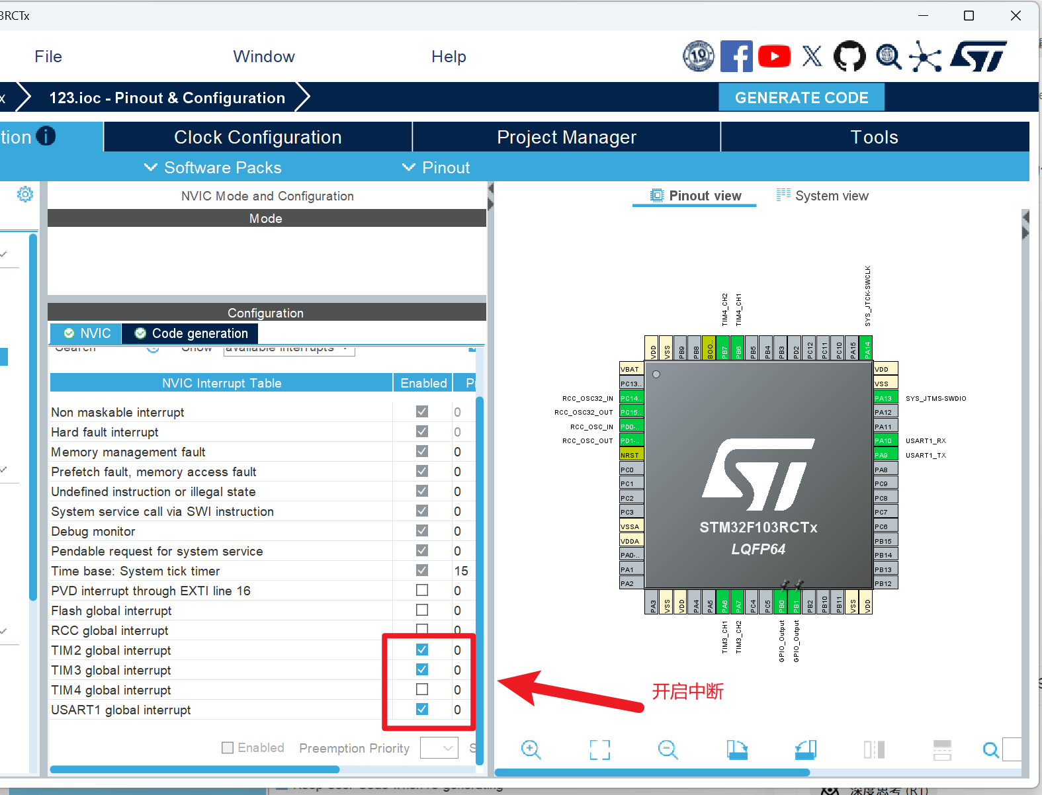Open the Window menu
The width and height of the screenshot is (1042, 795).
tap(264, 57)
